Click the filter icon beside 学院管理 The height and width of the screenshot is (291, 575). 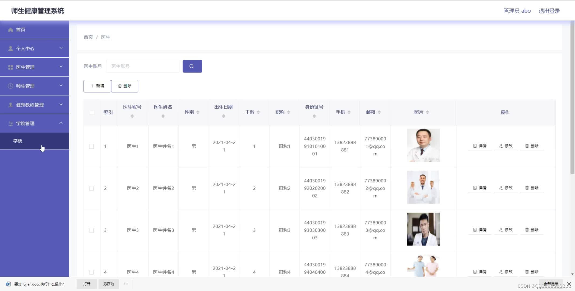(10, 123)
